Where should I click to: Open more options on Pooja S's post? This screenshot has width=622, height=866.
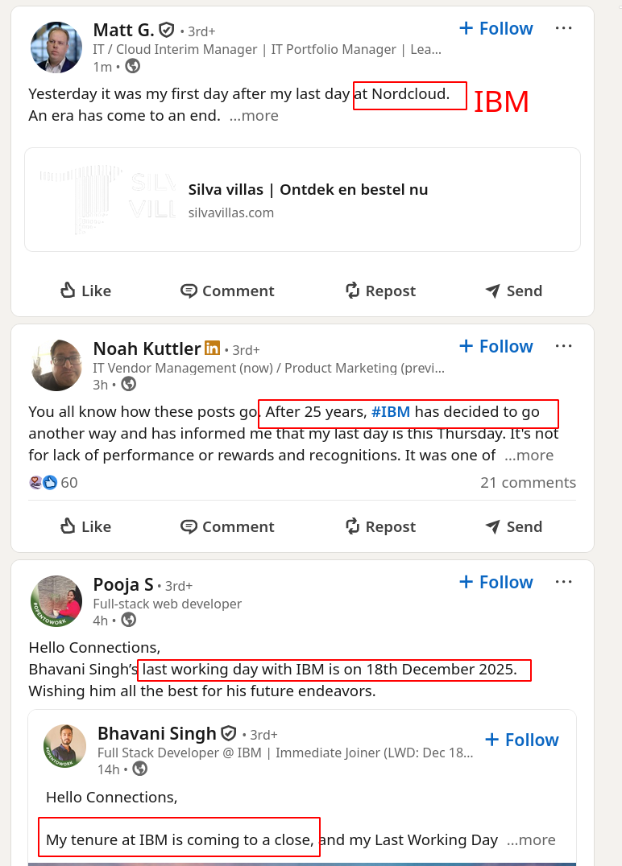coord(564,582)
